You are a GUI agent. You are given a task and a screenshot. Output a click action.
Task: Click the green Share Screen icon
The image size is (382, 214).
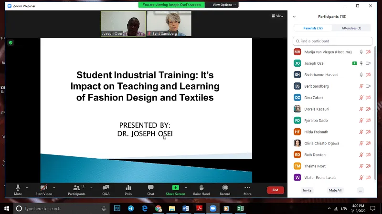(x=175, y=188)
